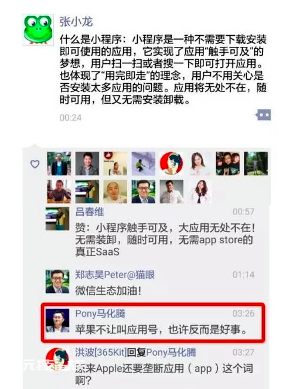
Task: Tap 洪波's red avatar beside his reply
Action: (57, 359)
